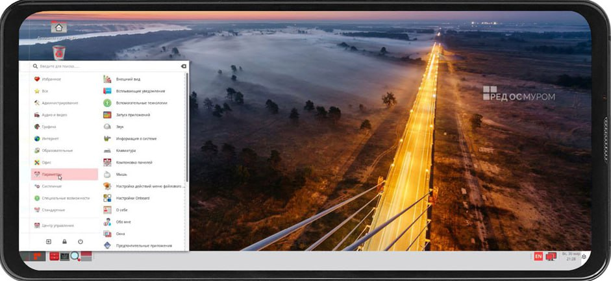Open the red file manager taskbar icon
This screenshot has width=611, height=281.
(54, 256)
